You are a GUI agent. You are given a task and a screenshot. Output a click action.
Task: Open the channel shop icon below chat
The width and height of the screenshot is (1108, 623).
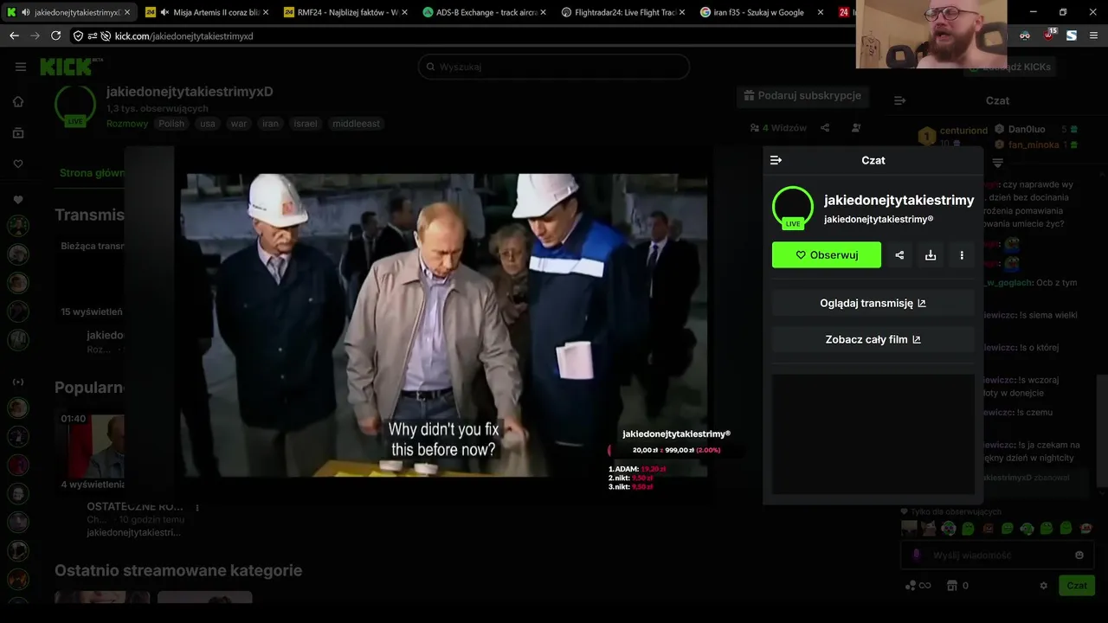click(952, 586)
